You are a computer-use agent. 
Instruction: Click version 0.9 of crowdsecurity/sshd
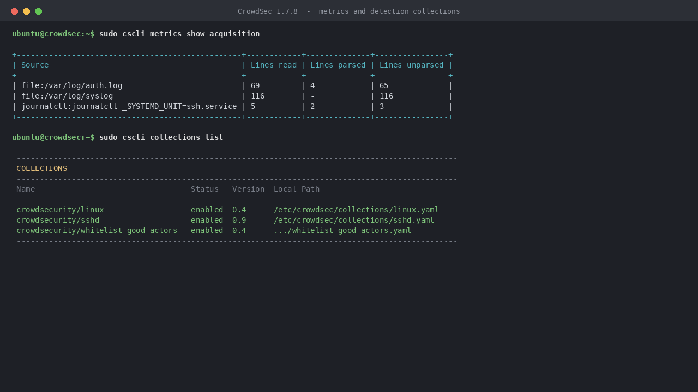[x=239, y=220]
